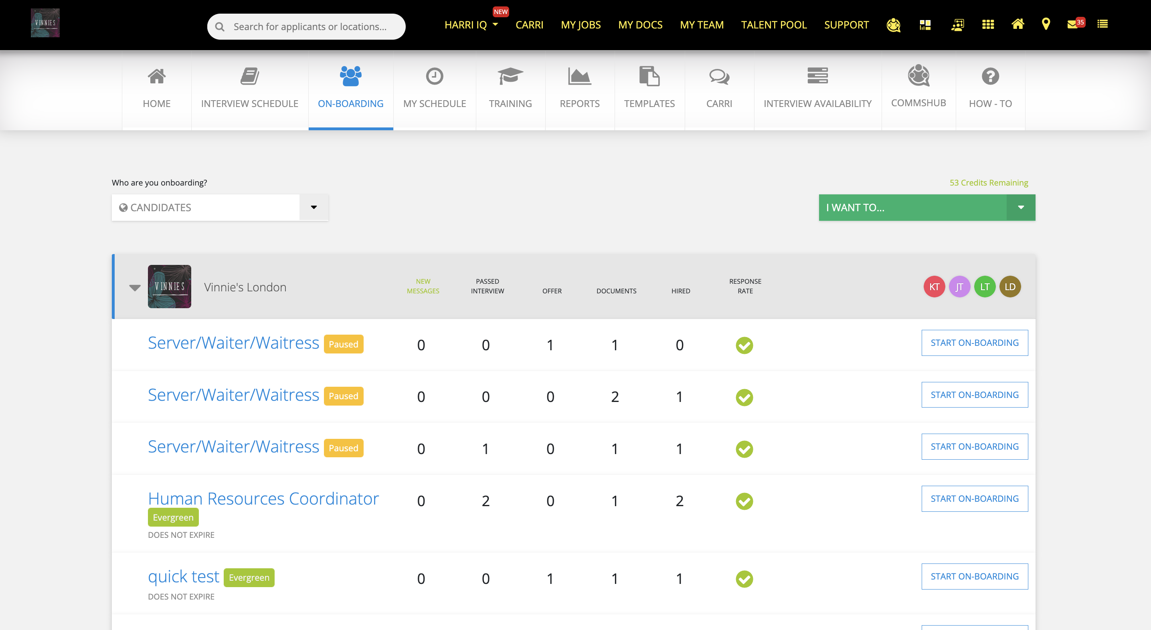Open the Interview Schedule book icon
This screenshot has width=1151, height=630.
[x=249, y=77]
